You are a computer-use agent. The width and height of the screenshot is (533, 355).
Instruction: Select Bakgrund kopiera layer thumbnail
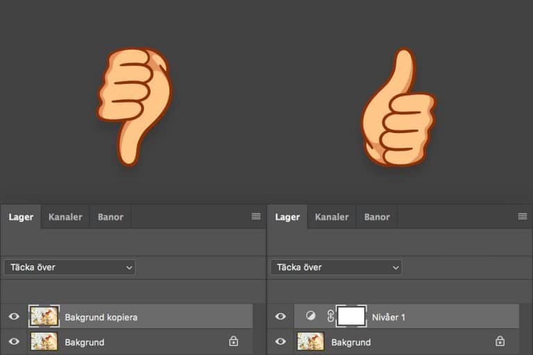(x=44, y=316)
